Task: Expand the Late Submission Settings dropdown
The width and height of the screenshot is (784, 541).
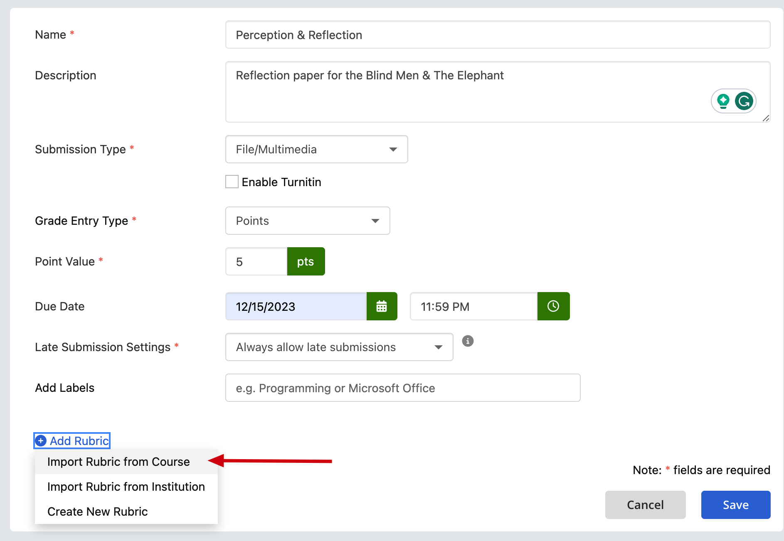Action: pos(339,347)
